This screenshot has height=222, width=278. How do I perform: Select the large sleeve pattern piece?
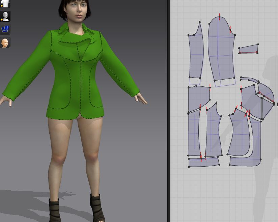221,50
